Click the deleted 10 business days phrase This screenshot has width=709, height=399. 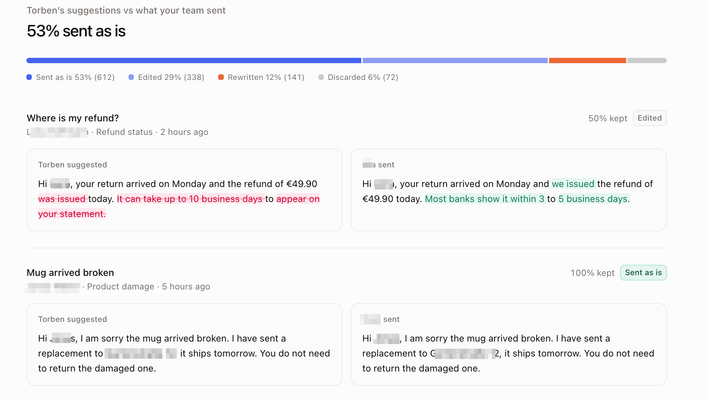point(226,199)
